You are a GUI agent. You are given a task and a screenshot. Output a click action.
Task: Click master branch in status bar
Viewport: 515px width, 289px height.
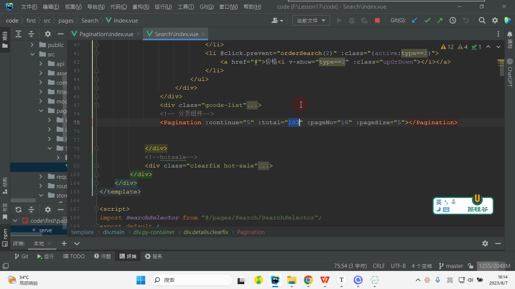click(x=451, y=266)
